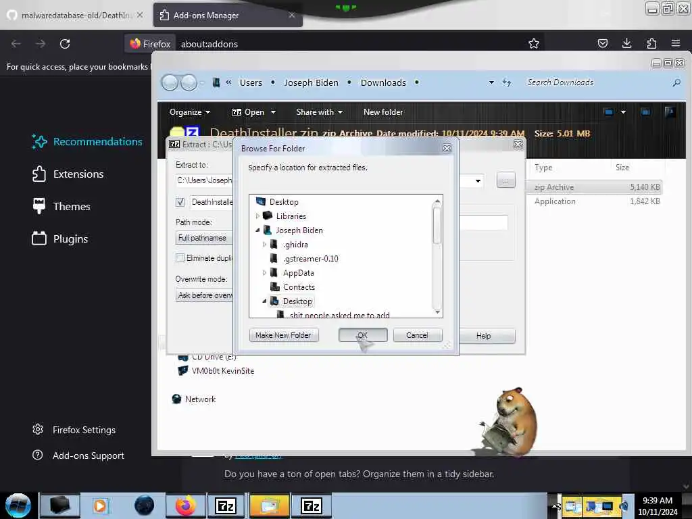Go back with Firefox back arrow
The width and height of the screenshot is (692, 519).
coord(16,44)
